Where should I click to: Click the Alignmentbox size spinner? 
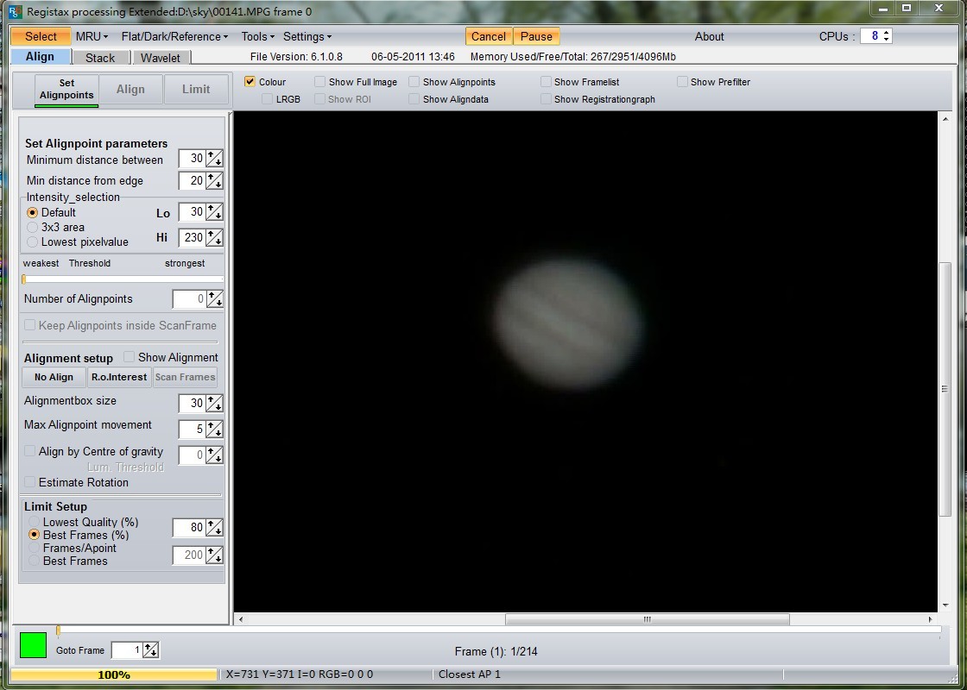click(214, 403)
